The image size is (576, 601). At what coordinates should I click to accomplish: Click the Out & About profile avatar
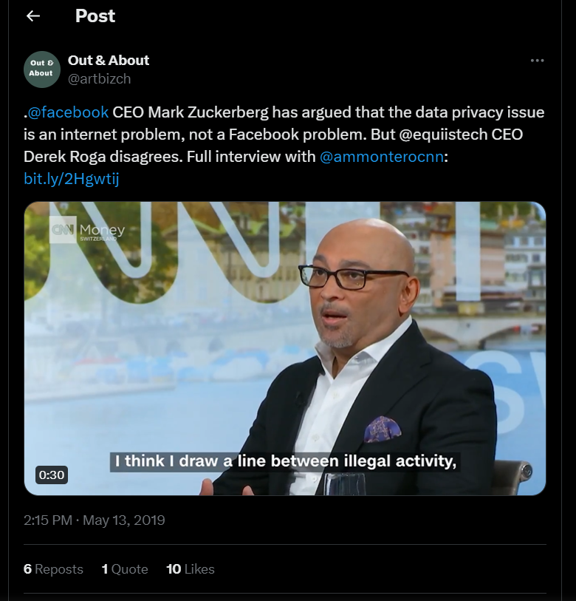point(41,69)
